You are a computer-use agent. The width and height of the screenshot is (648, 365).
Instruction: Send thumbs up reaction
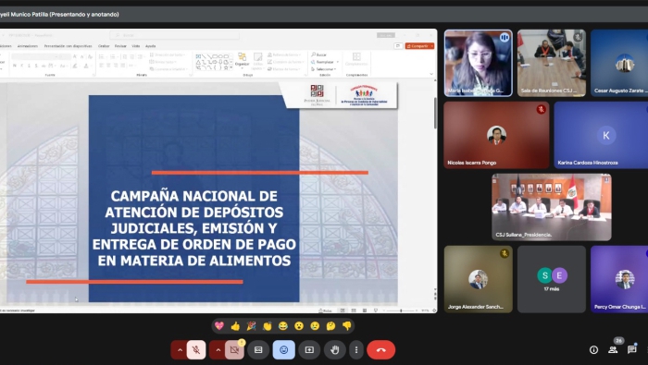(235, 326)
